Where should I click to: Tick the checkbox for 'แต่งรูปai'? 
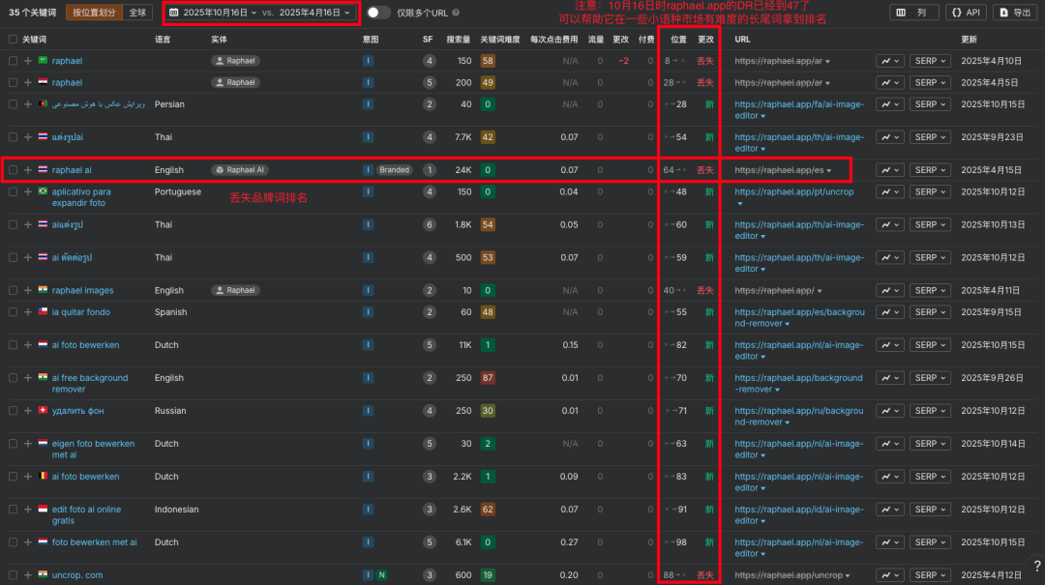point(13,137)
